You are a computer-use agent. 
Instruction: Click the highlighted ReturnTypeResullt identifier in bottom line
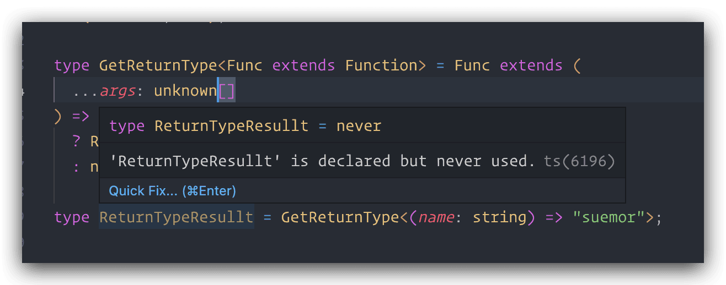pos(176,217)
